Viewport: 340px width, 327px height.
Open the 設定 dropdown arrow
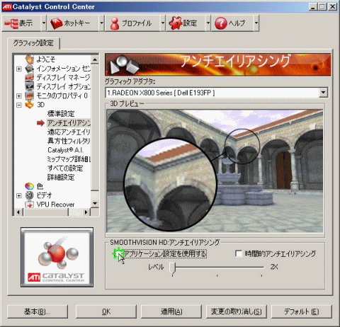208,23
